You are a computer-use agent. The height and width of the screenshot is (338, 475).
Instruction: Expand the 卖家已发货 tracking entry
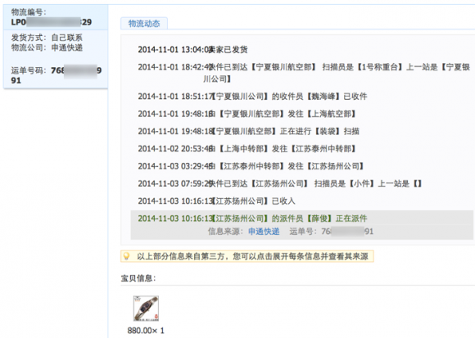[x=192, y=50]
